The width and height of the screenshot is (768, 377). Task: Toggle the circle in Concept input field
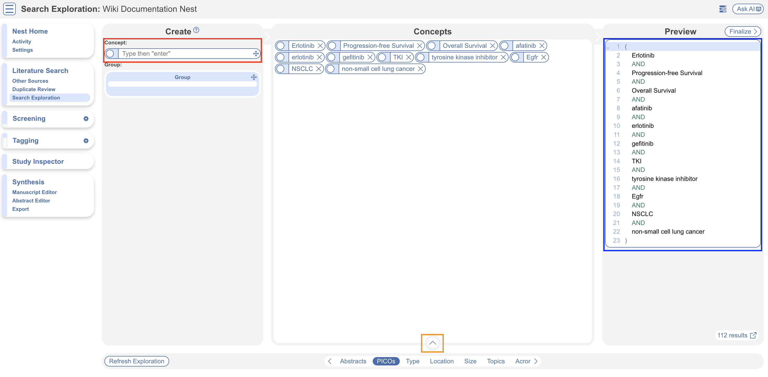(110, 54)
